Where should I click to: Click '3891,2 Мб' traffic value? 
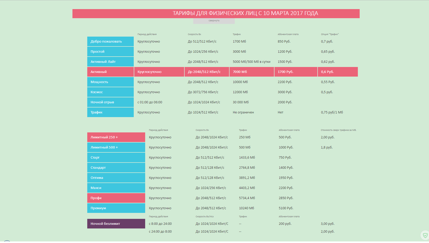pyautogui.click(x=247, y=178)
